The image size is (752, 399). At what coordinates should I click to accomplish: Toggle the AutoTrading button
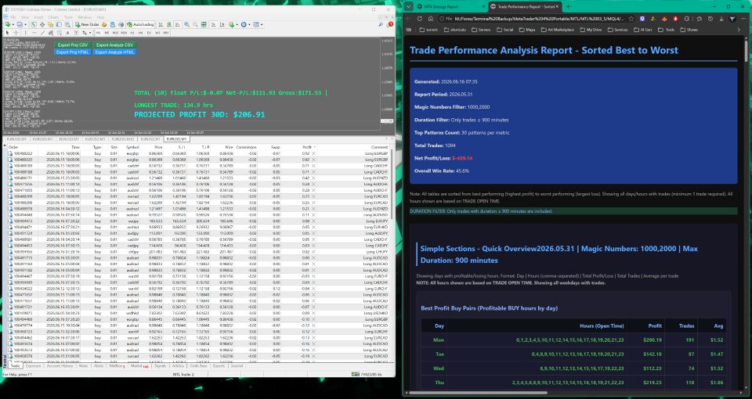click(x=140, y=24)
